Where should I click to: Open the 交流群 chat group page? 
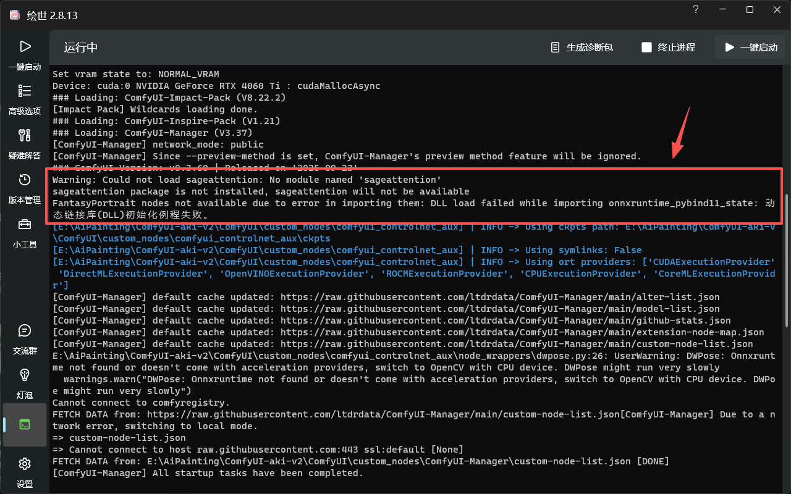click(25, 331)
